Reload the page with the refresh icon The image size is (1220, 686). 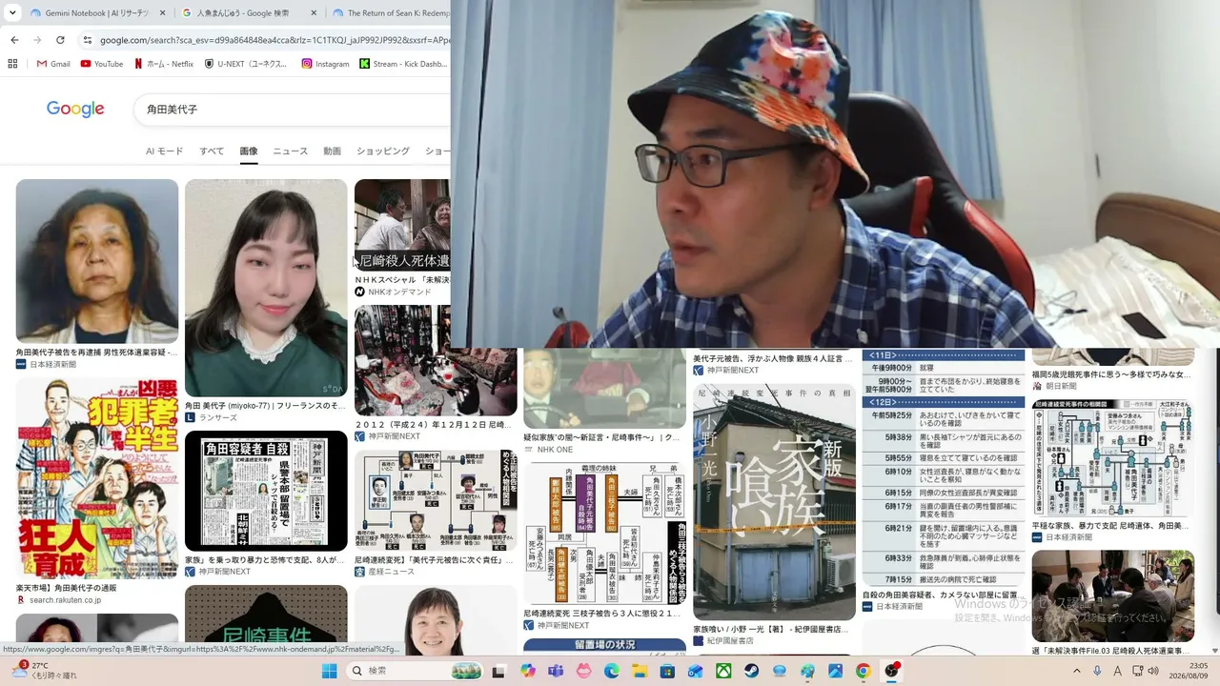tap(60, 40)
